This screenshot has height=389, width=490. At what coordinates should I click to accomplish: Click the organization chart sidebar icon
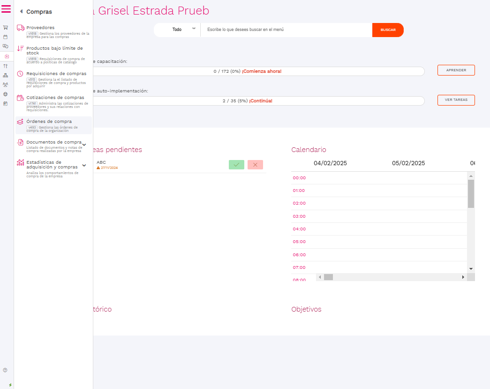pyautogui.click(x=6, y=75)
